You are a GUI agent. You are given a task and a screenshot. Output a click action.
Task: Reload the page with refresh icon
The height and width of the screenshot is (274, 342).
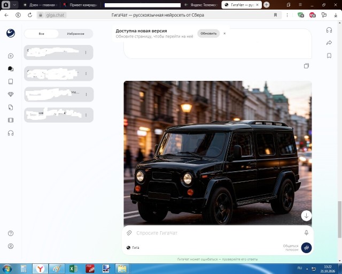30,15
